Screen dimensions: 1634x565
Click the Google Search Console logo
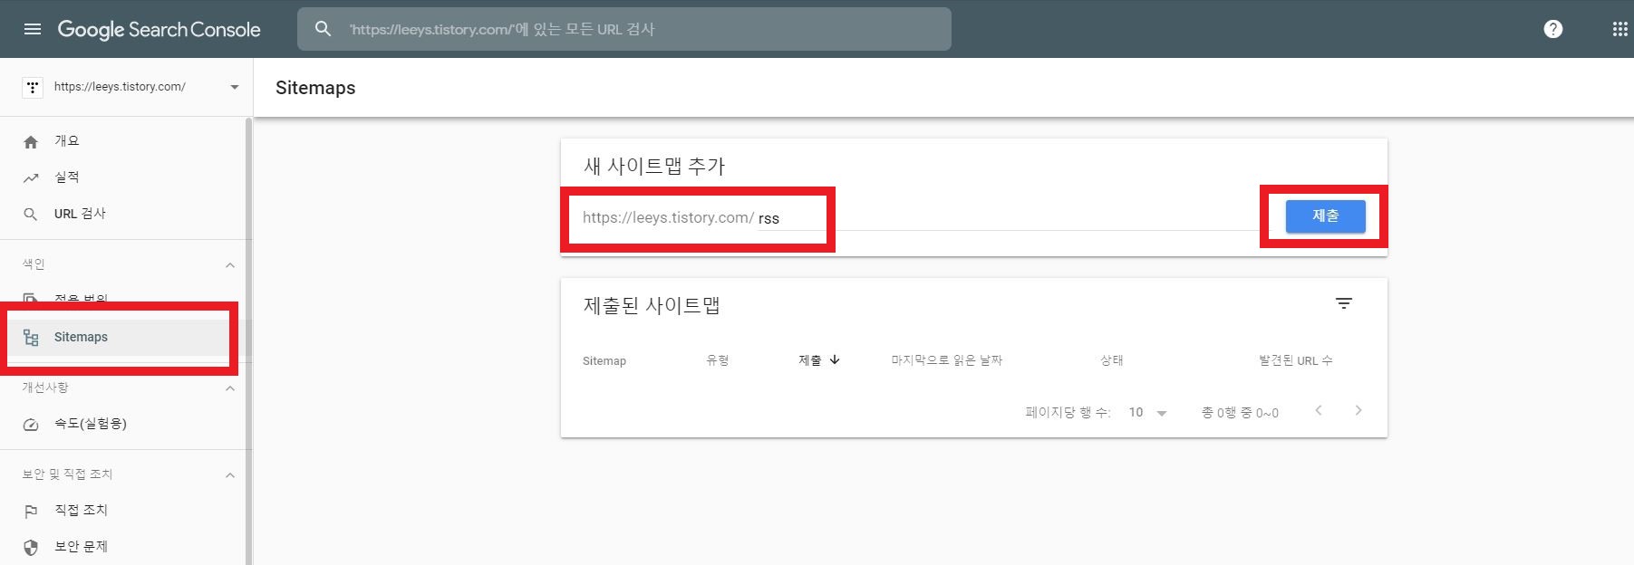coord(159,29)
